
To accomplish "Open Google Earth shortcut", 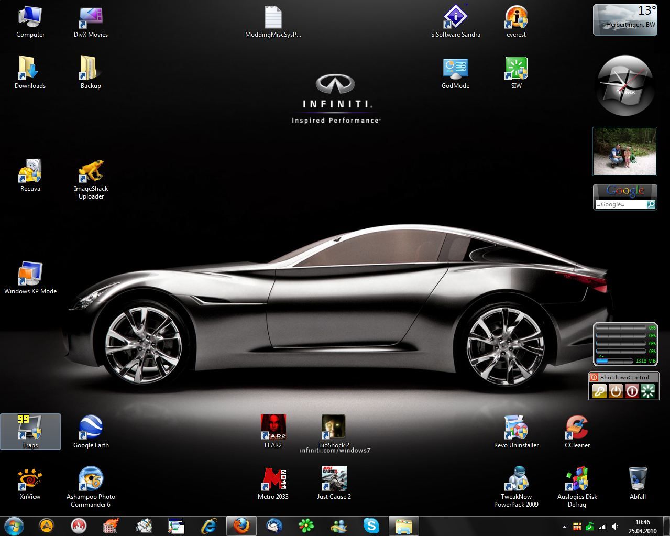I will pos(91,432).
